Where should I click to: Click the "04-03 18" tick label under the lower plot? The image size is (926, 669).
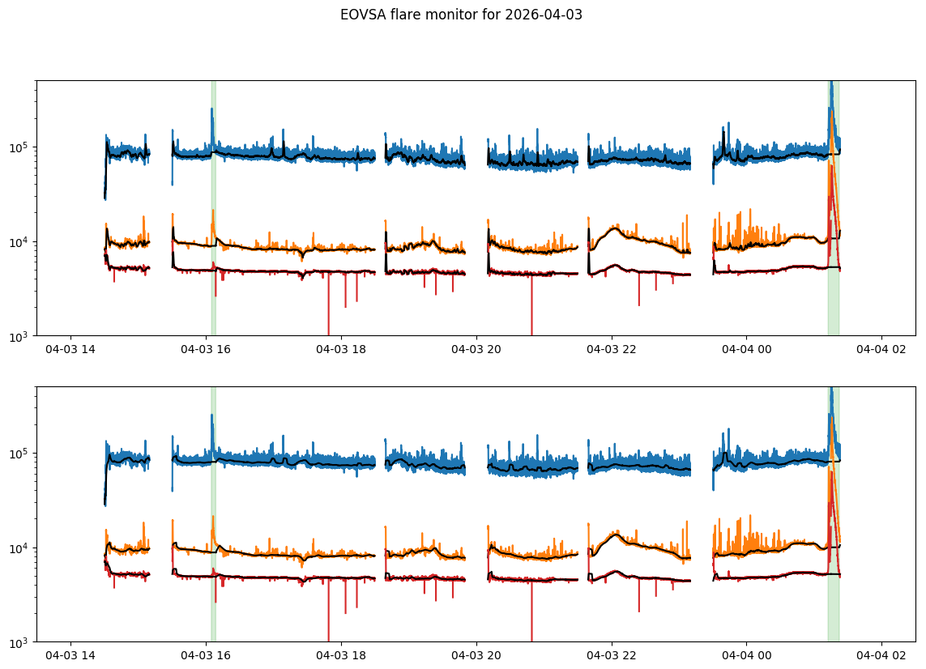[x=341, y=655]
